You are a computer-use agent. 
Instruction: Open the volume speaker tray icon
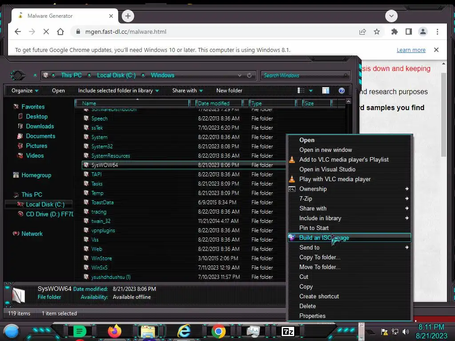pos(406,331)
